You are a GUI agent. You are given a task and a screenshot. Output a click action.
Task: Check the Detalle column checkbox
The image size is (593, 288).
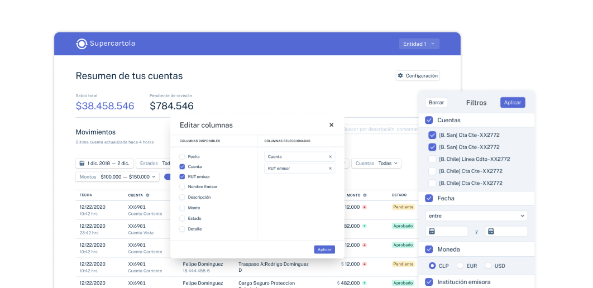tap(182, 229)
